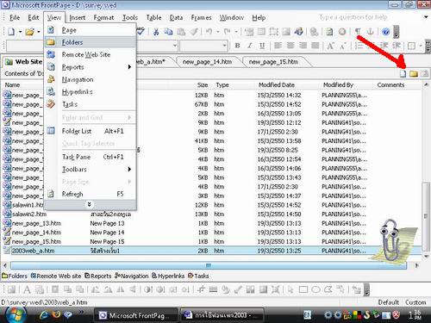
Task: Choose Refresh in the View menu
Action: [90, 194]
